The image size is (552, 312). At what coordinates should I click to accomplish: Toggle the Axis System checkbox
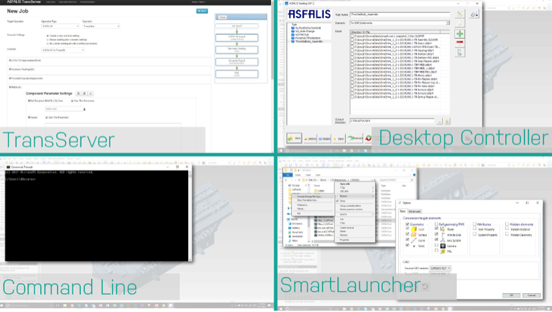[436, 240]
